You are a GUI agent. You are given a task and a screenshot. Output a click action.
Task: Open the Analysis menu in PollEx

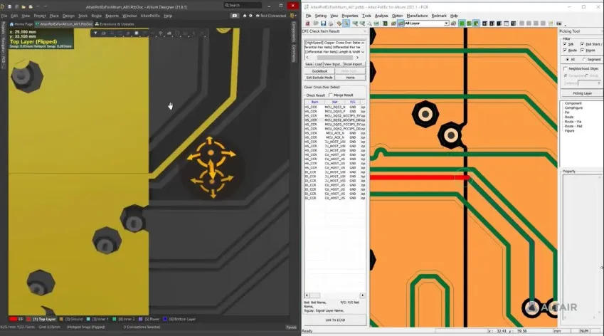[x=381, y=16]
